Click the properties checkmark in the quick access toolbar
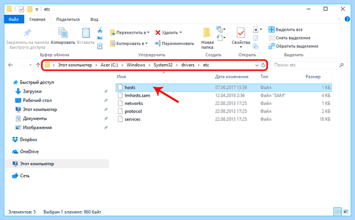 click(x=21, y=9)
